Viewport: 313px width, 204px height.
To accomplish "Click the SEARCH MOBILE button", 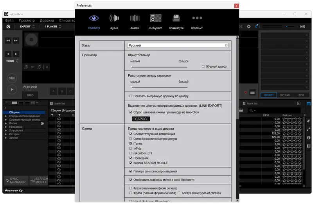I will (x=39, y=181).
